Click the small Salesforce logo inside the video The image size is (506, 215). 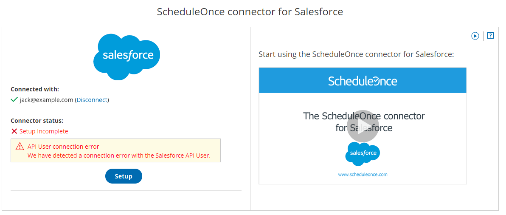click(x=363, y=153)
